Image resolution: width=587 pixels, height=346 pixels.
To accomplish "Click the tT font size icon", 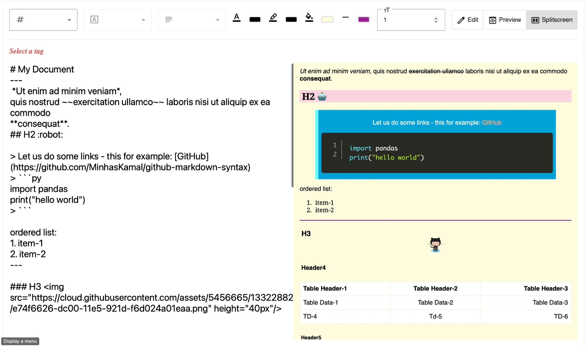I will pos(387,10).
